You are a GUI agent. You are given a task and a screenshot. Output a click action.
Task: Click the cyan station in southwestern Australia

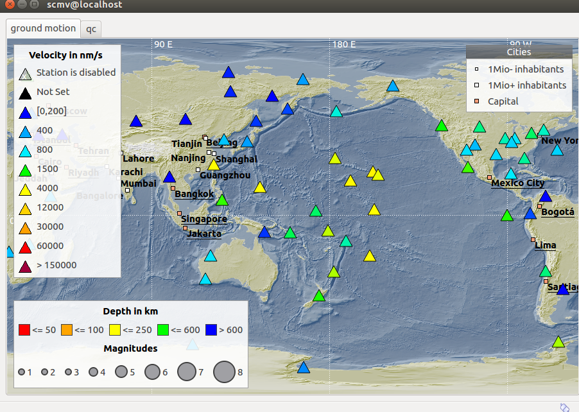pos(205,279)
